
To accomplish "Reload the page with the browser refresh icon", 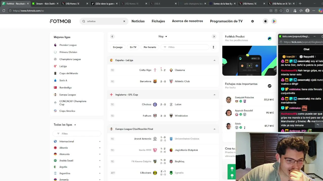I will [4, 11].
